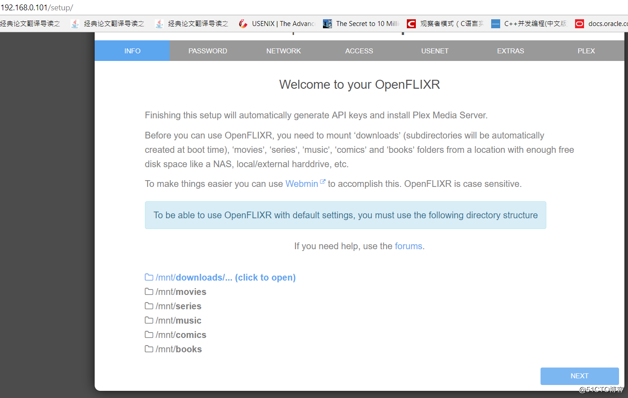Viewport: 628px width, 398px height.
Task: Switch to the INFO tab
Action: click(132, 51)
